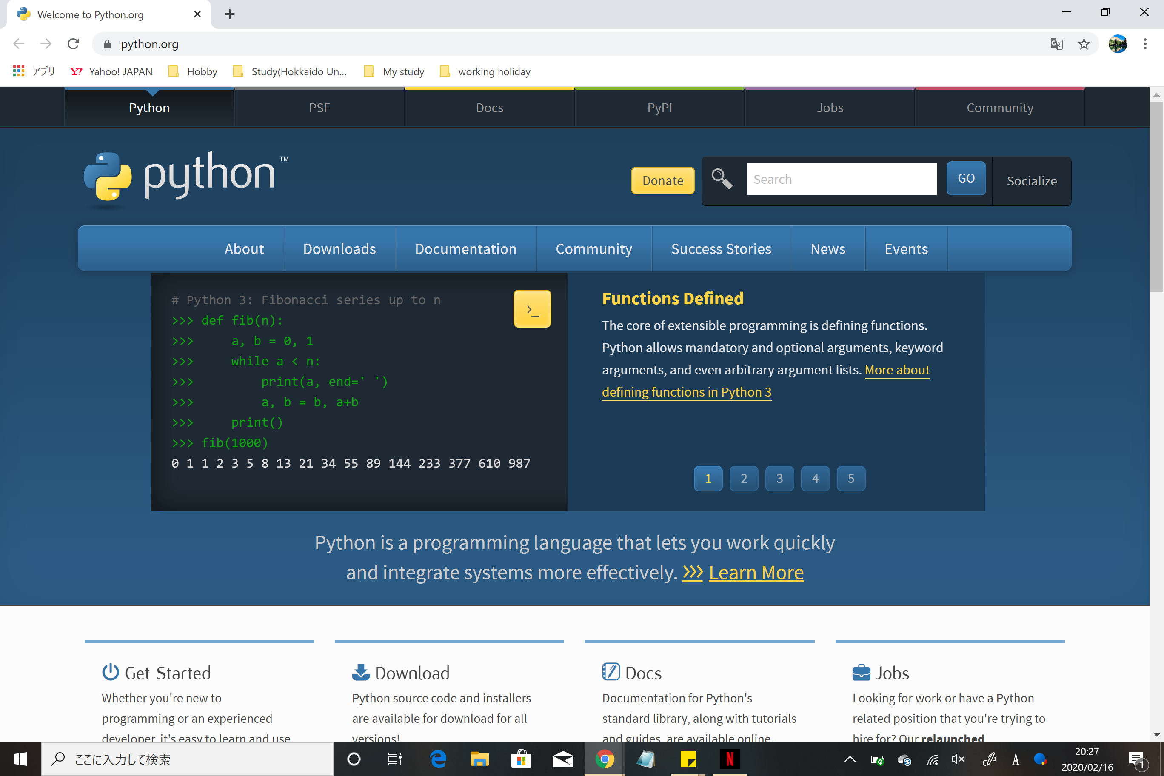
Task: Open Netflix app from taskbar
Action: click(x=730, y=759)
